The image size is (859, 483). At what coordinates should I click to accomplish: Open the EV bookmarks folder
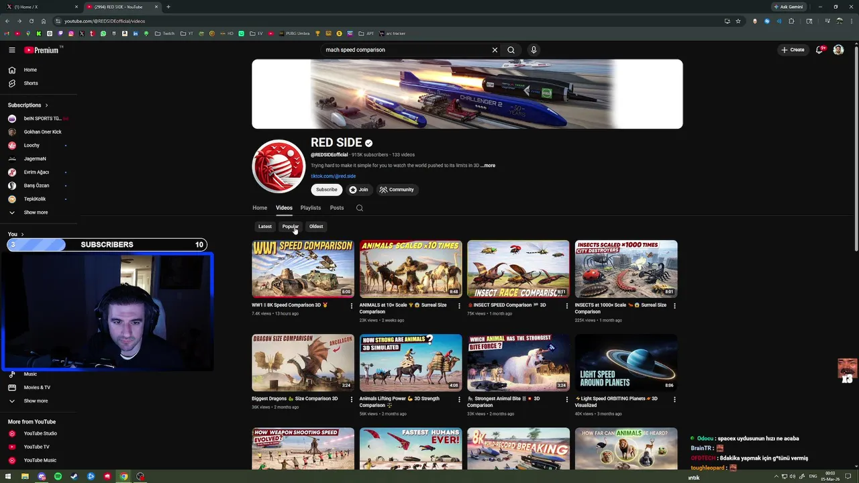pos(256,34)
